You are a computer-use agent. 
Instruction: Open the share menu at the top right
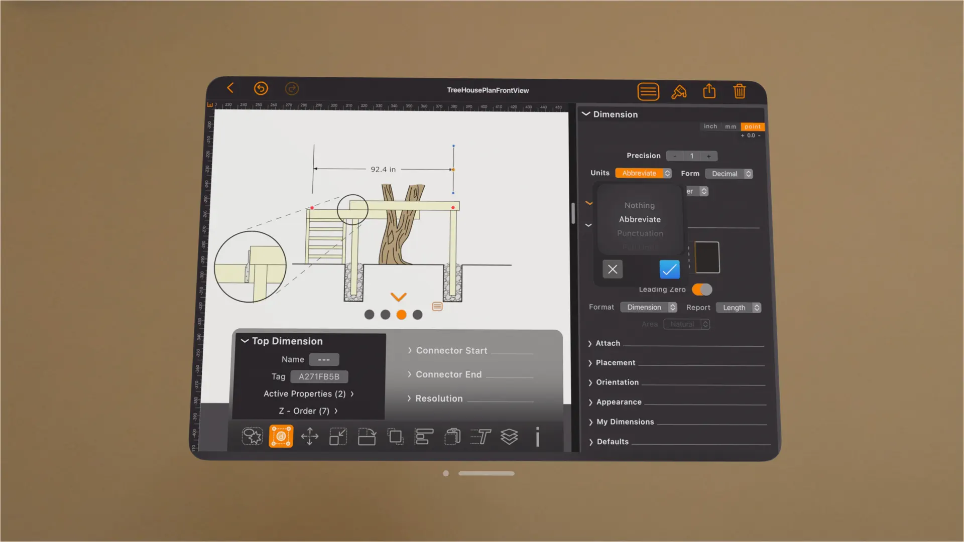click(709, 91)
